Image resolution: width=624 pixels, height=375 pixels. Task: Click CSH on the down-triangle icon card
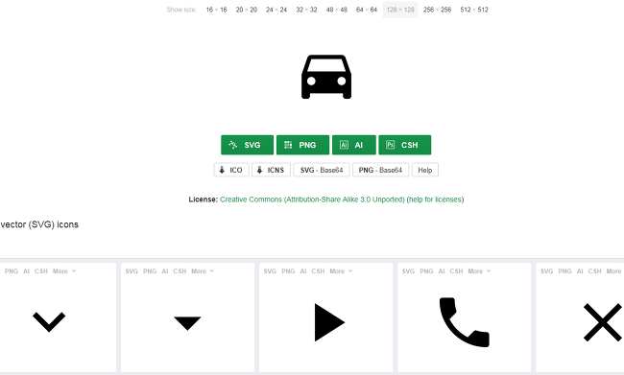pos(180,271)
